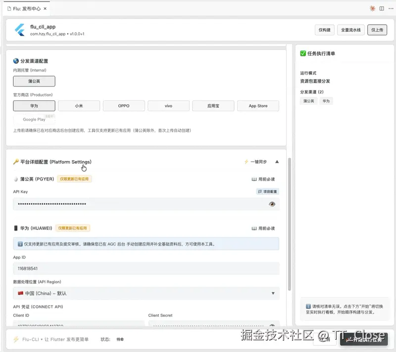The height and width of the screenshot is (352, 396).
Task: Click the info icon in AGC notice
Action: [20, 244]
